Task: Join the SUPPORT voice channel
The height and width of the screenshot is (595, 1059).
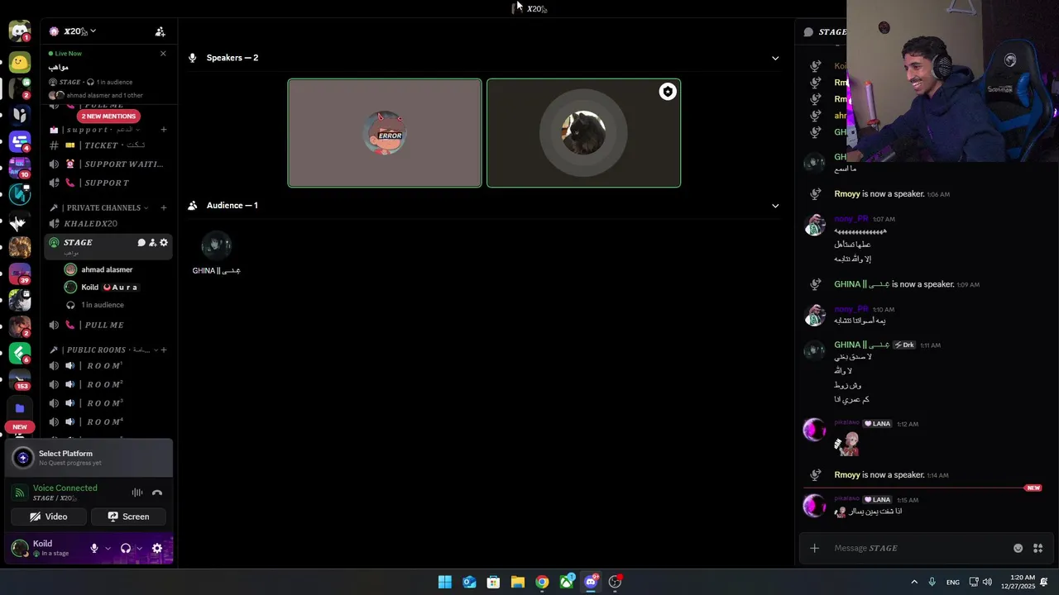Action: (108, 183)
